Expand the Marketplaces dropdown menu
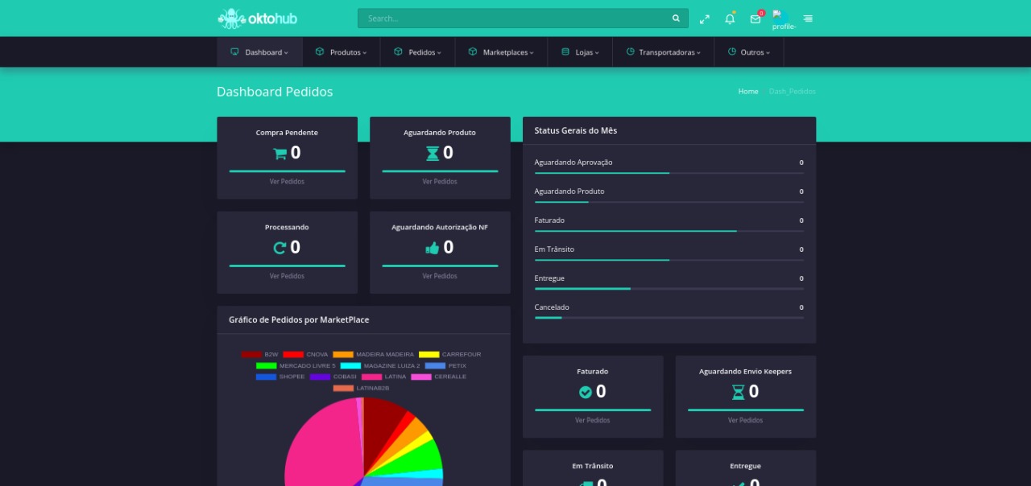The width and height of the screenshot is (1031, 486). (501, 52)
